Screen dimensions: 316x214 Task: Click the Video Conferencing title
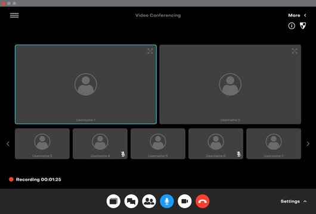(158, 15)
